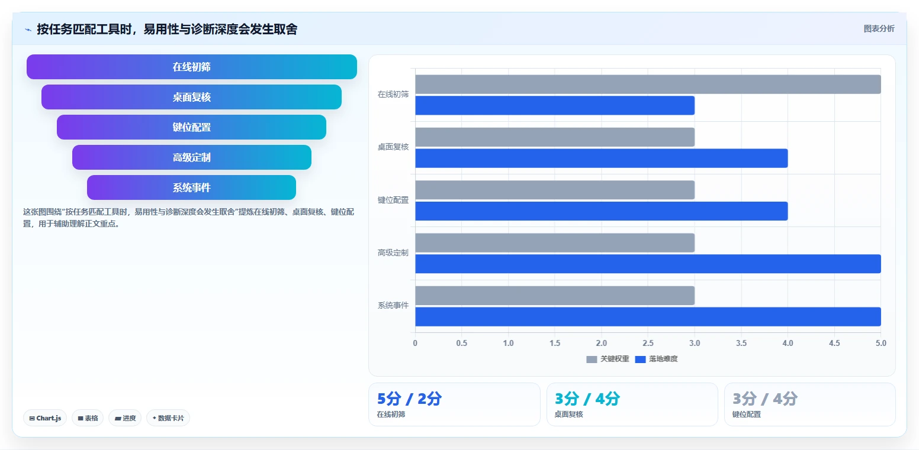
Task: Click the blue 落地难度 legend swatch
Action: [x=640, y=359]
